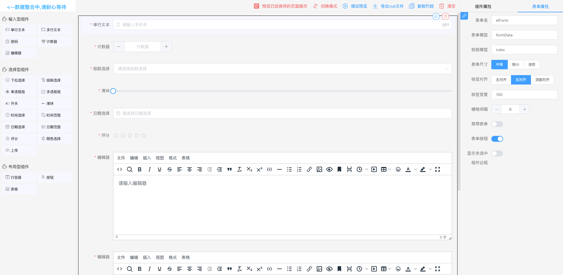563x275 pixels.
Task: Insert numbered list in first editor
Action: click(299, 169)
